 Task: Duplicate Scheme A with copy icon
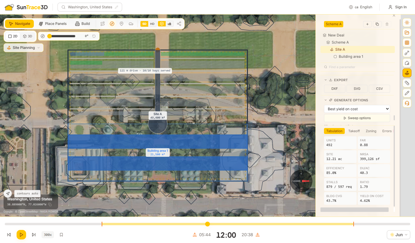click(x=377, y=24)
